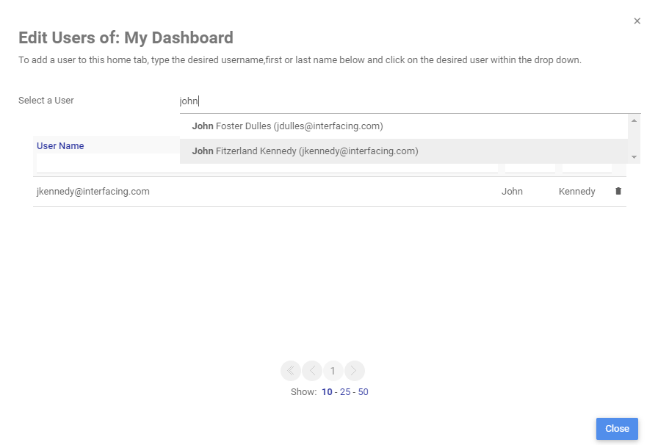Viewport: 658px width, 445px height.
Task: Click the User Name filter field
Action: 107,164
